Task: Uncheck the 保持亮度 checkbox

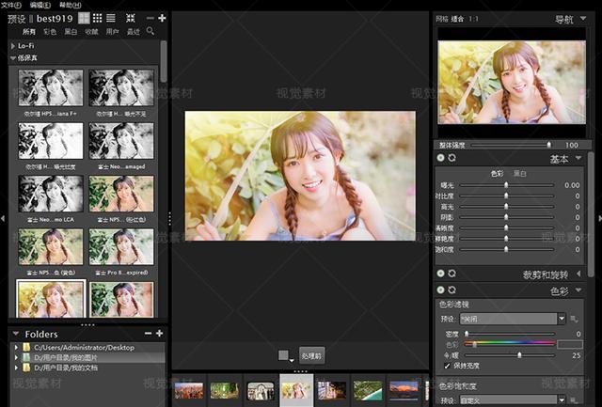Action: (x=447, y=366)
